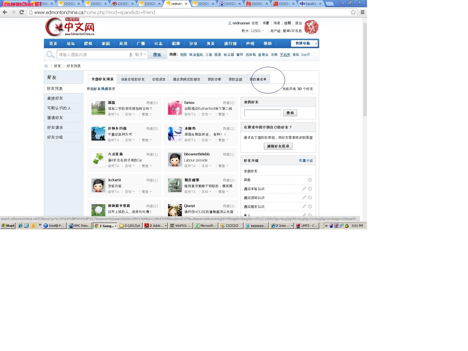
Task: Open the 管理 dropdown for friend fanxu
Action: click(223, 114)
